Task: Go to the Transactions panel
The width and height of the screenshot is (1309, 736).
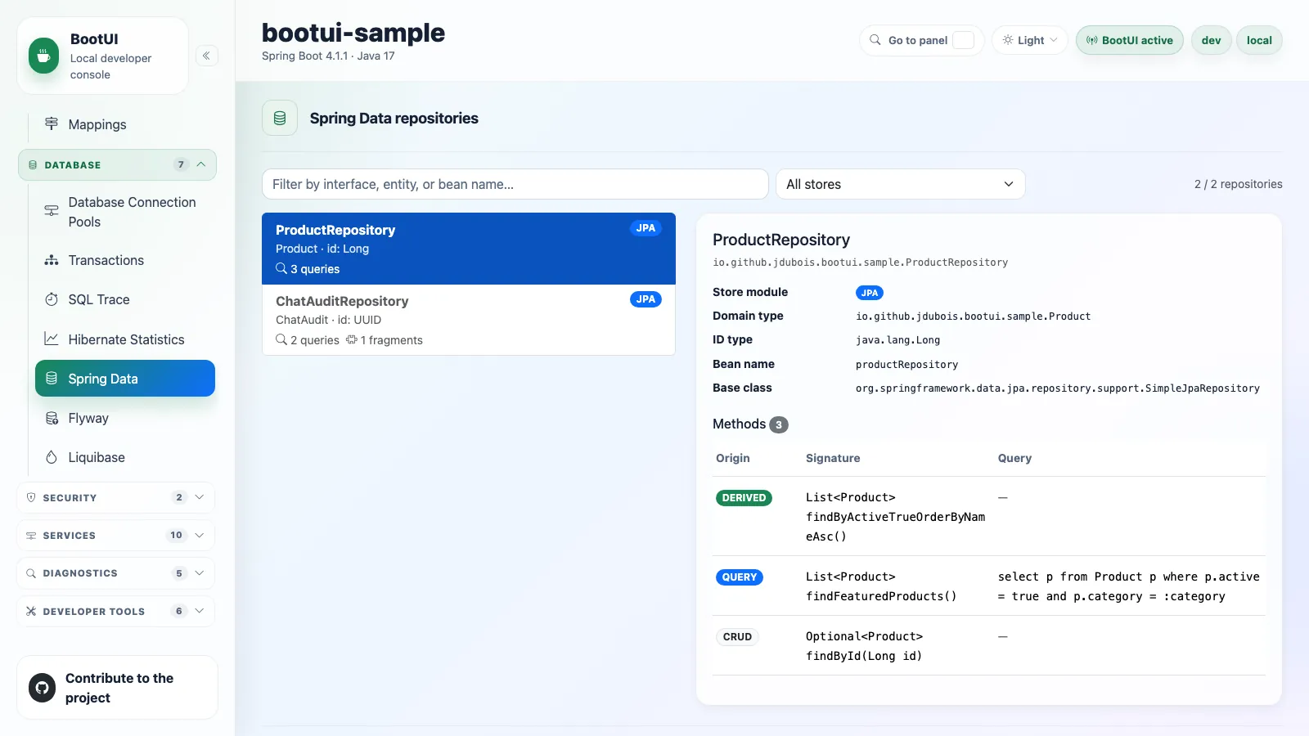Action: [x=125, y=260]
